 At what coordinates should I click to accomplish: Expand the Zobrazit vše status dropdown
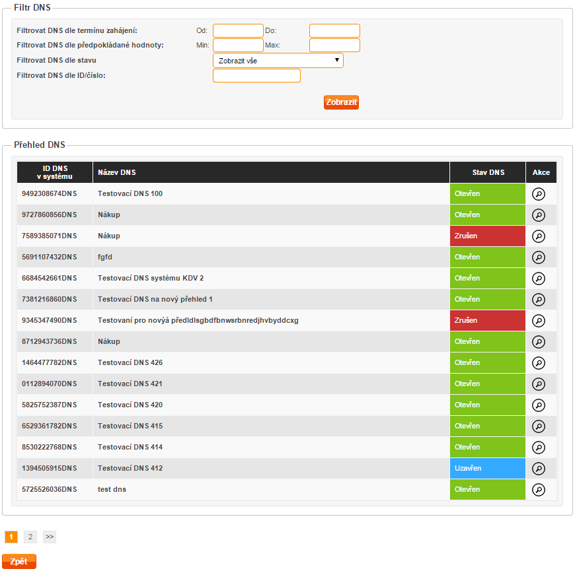[278, 61]
